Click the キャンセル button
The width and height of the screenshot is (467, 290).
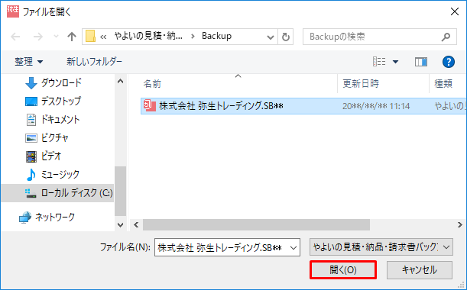coord(420,269)
